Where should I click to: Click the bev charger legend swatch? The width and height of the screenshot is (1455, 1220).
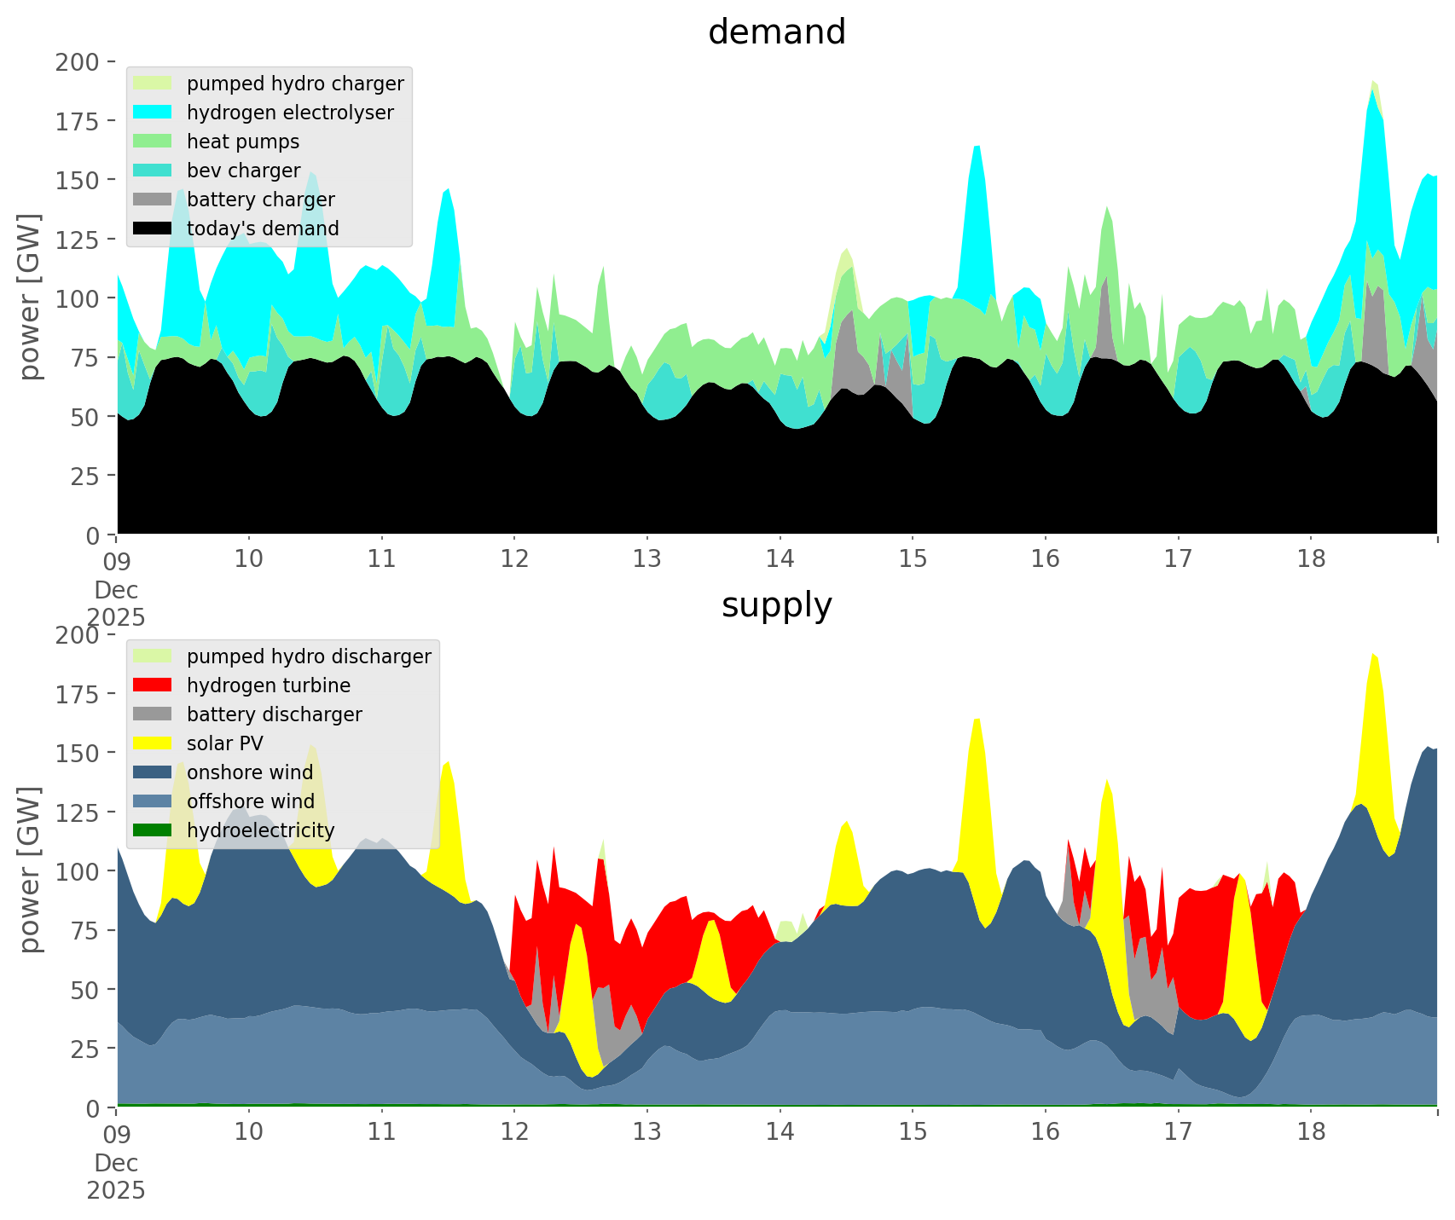(x=154, y=171)
